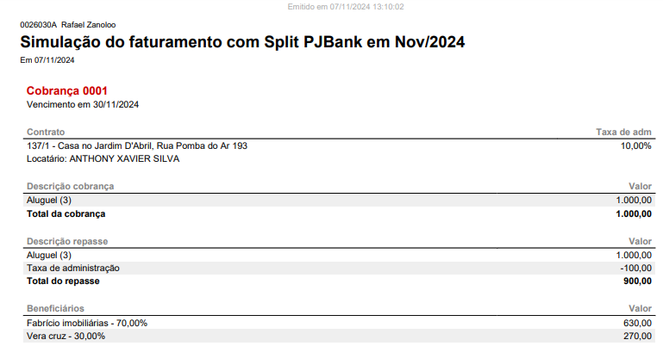This screenshot has width=663, height=346.
Task: Click the Locatário ANTHONY XAVIER SILVA line
Action: point(103,159)
